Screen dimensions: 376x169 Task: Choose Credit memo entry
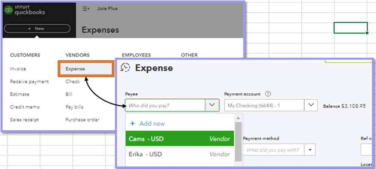24,107
